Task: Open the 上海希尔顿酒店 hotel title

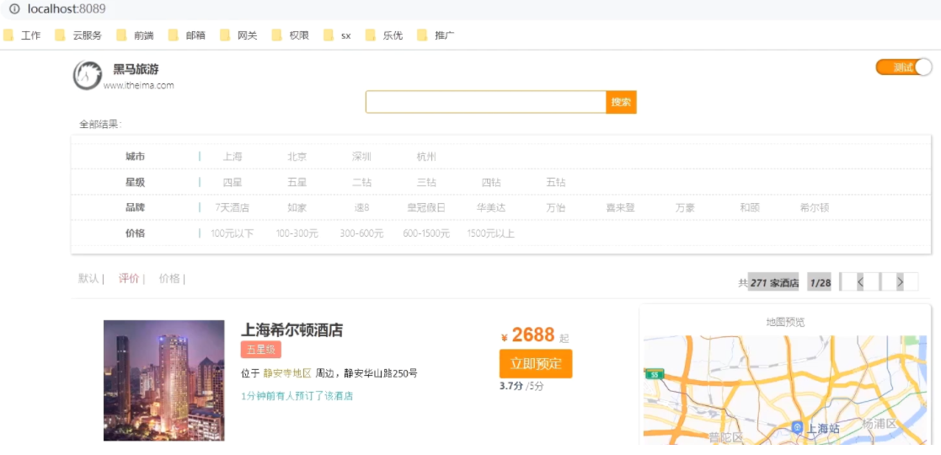Action: pyautogui.click(x=291, y=329)
